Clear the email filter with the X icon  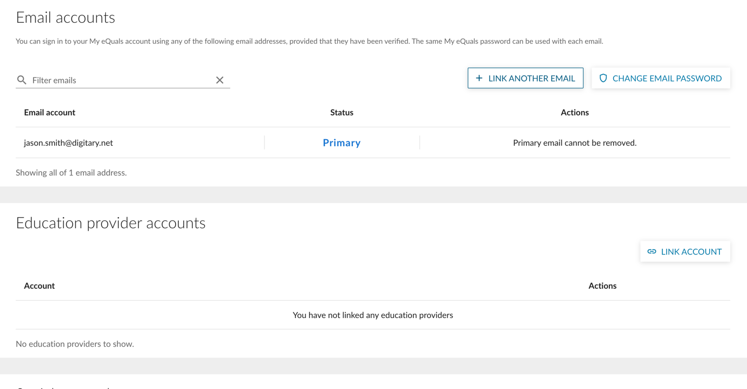pos(220,80)
